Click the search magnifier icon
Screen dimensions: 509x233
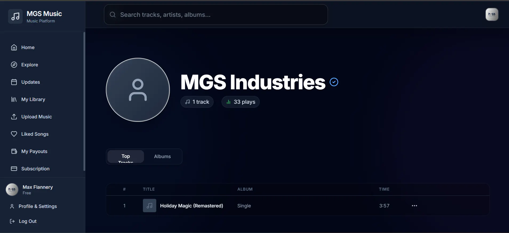click(113, 15)
